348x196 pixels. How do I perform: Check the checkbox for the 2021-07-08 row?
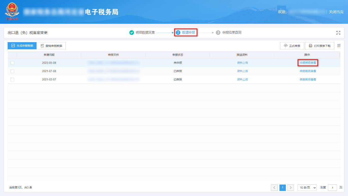click(12, 71)
